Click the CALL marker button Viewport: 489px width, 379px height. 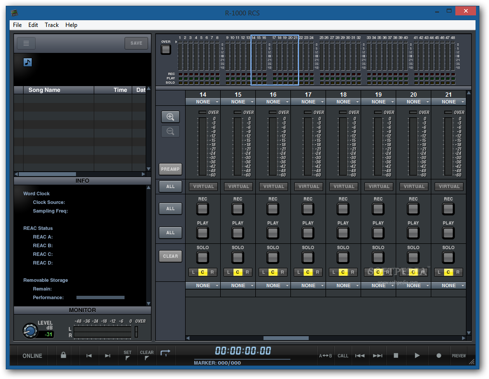click(343, 355)
